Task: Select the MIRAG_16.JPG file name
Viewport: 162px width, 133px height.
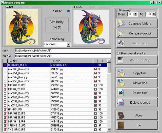Action: coord(16,121)
